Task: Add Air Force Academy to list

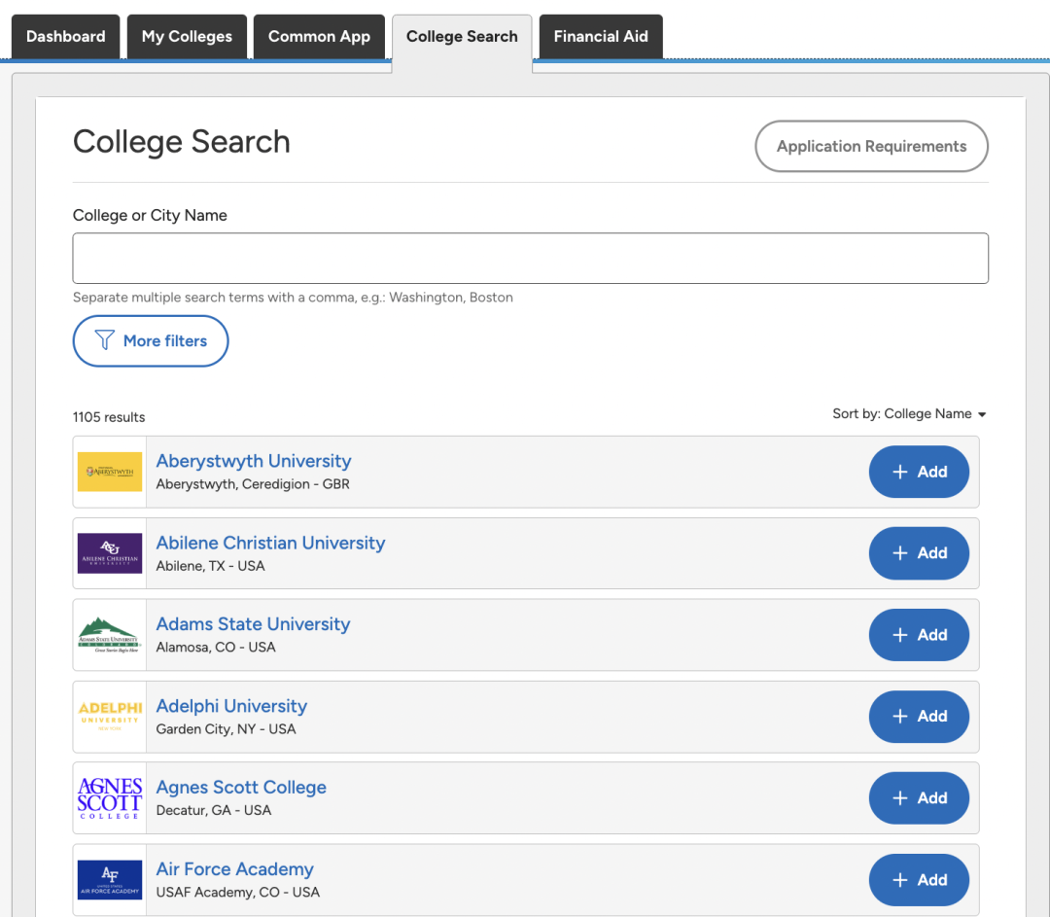Action: click(x=919, y=880)
